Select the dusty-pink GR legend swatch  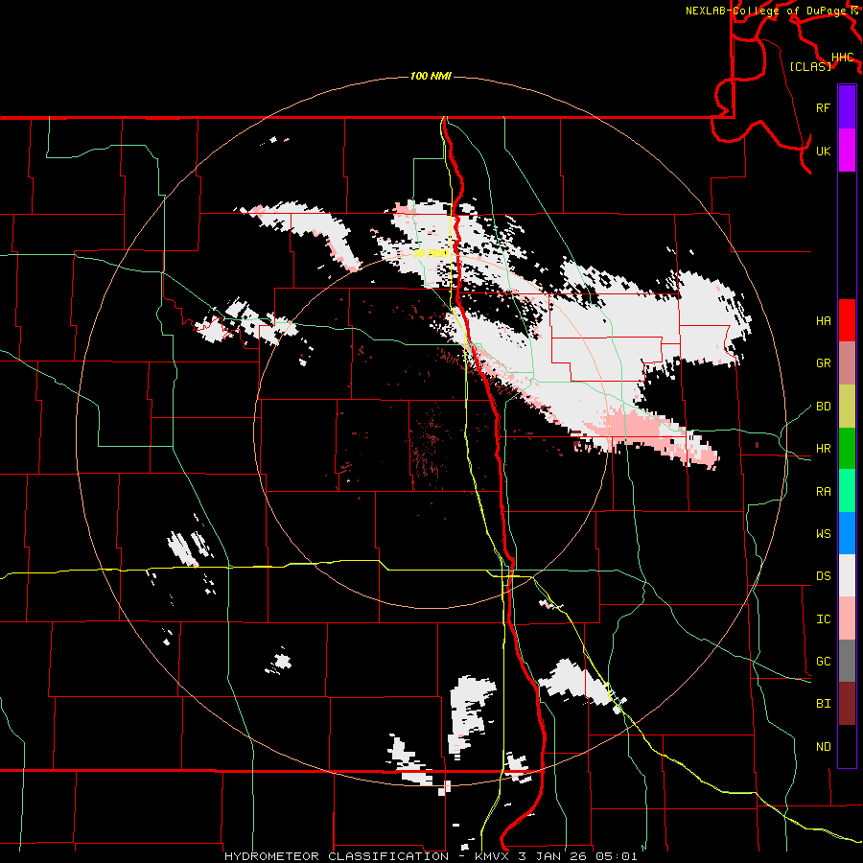[x=847, y=362]
